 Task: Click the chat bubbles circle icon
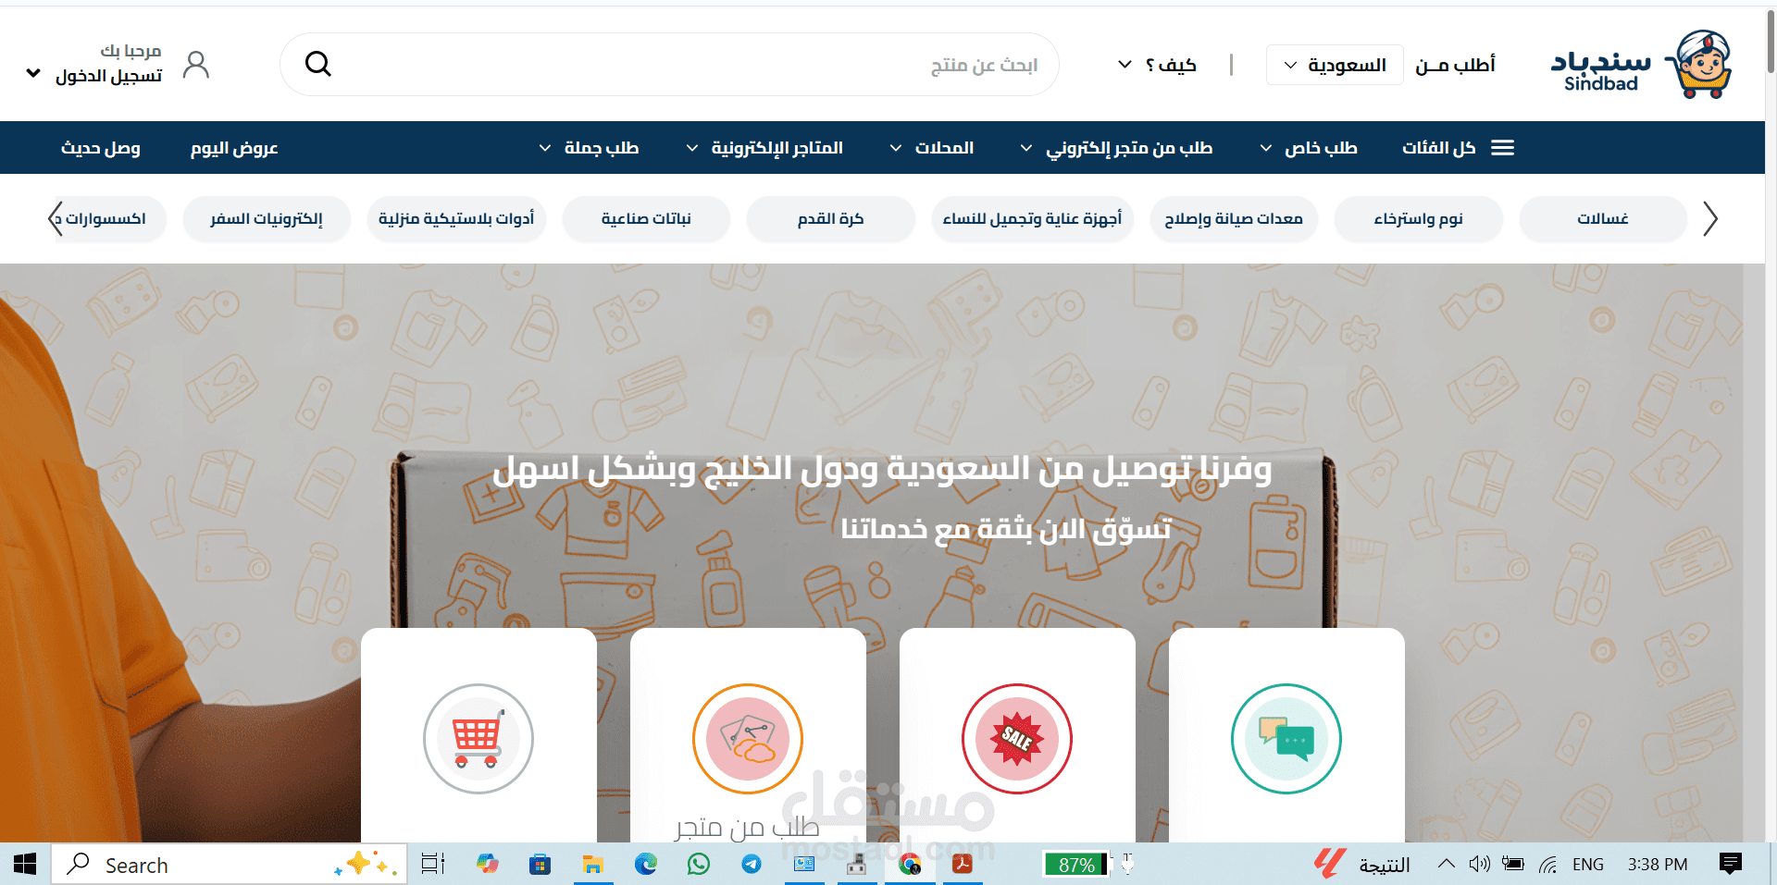[1286, 739]
